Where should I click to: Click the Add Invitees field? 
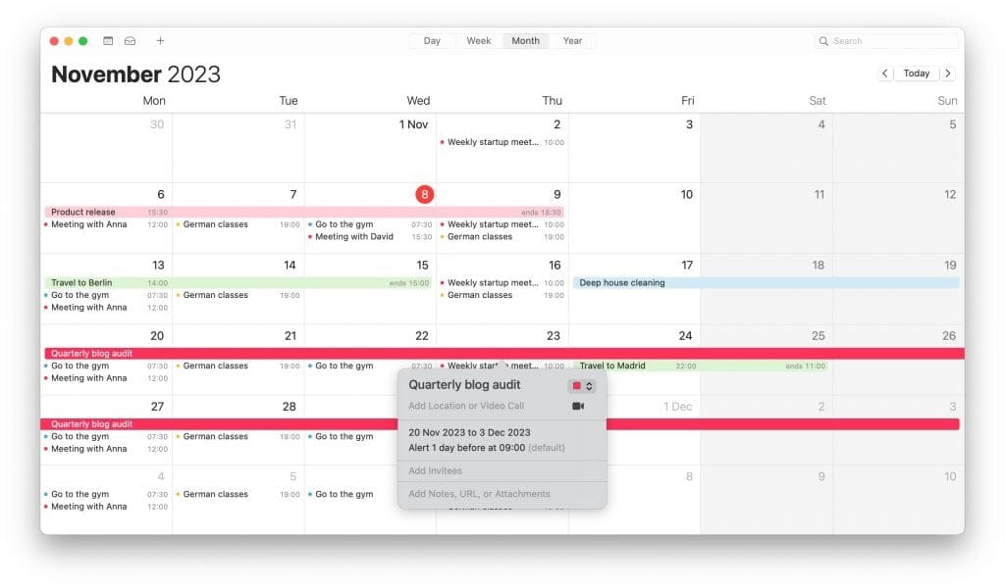[x=436, y=471]
